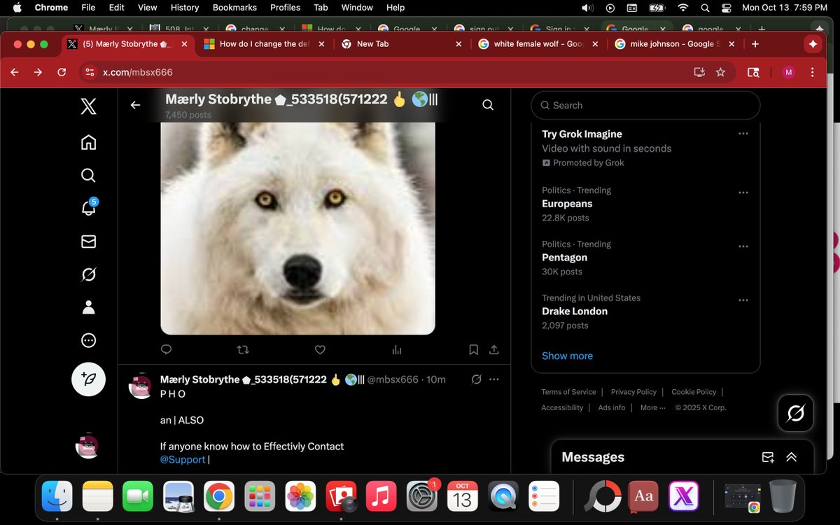This screenshot has width=840, height=525.
Task: Go to Home in X sidebar
Action: point(88,142)
